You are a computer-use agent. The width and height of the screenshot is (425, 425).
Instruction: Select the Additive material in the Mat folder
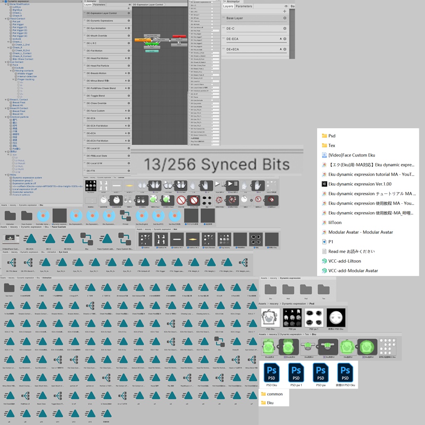pos(145,239)
